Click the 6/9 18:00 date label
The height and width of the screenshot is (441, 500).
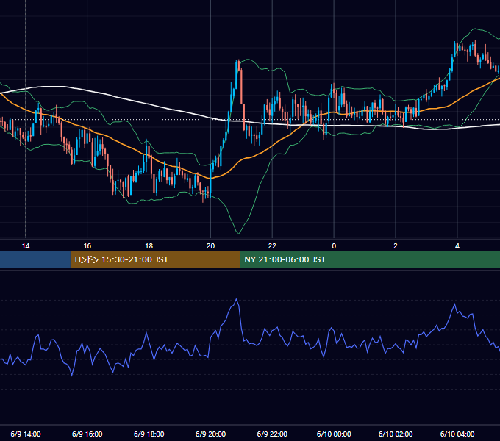pos(149,434)
